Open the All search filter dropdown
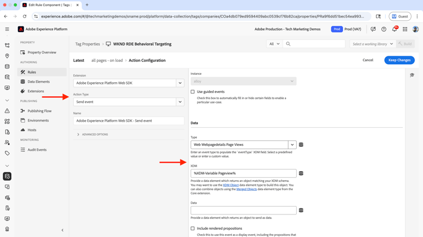Image resolution: width=423 pixels, height=237 pixels. tap(274, 44)
